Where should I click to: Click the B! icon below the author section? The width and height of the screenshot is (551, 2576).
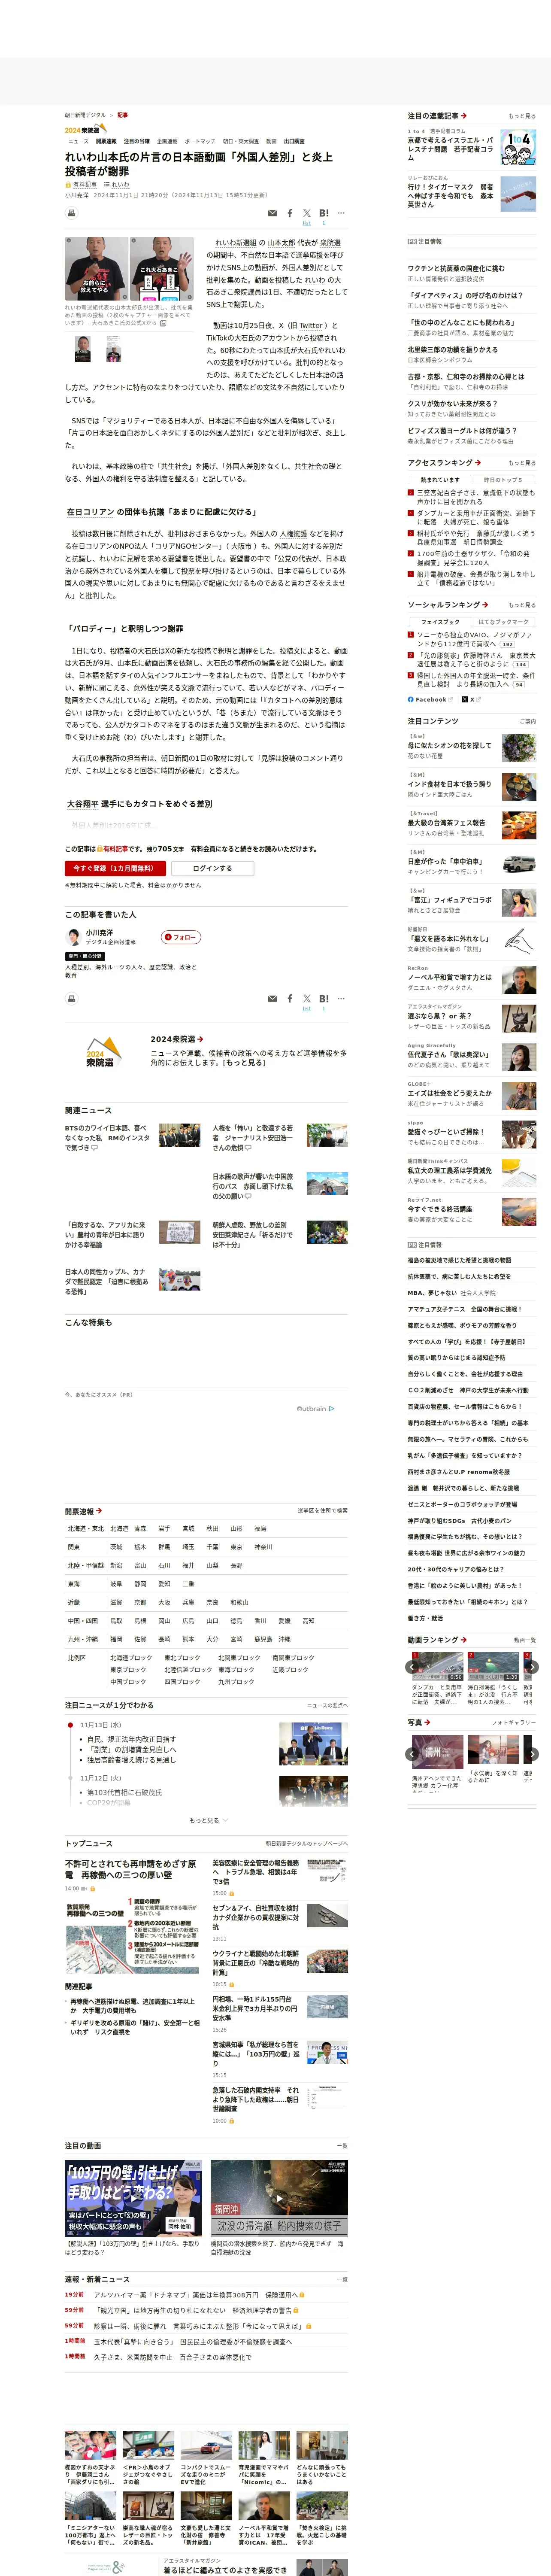coord(323,998)
